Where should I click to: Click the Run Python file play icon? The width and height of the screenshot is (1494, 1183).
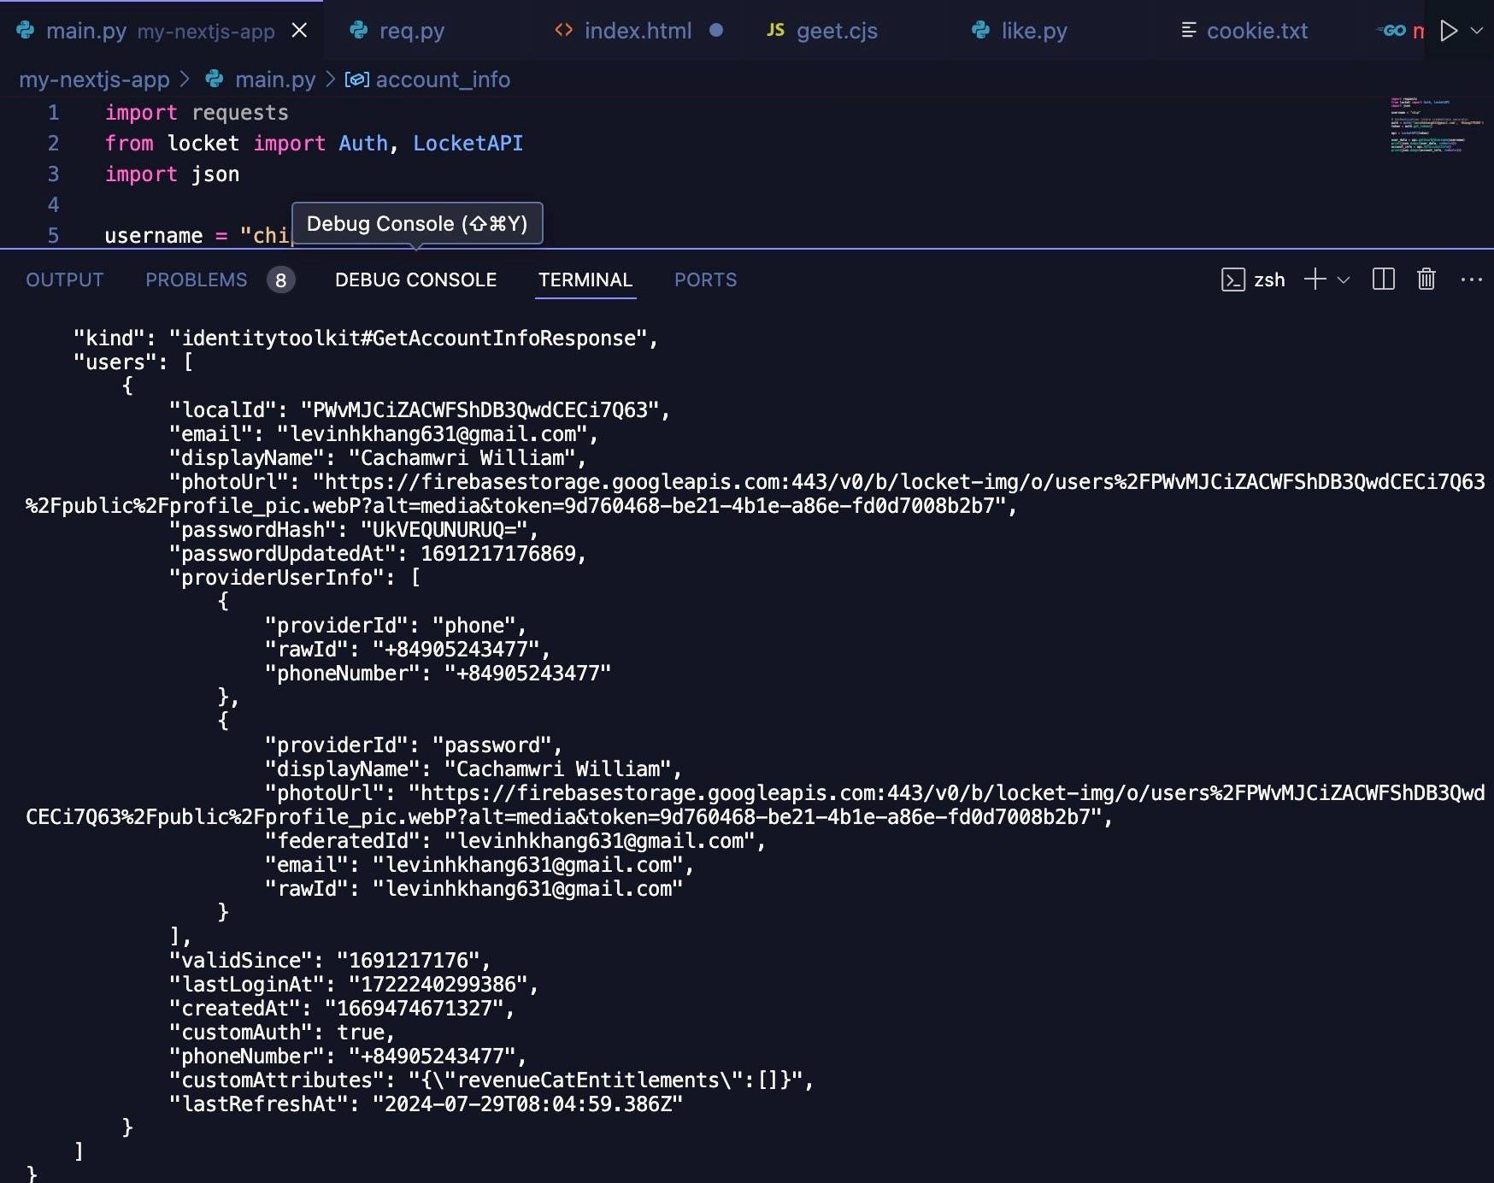click(x=1449, y=31)
